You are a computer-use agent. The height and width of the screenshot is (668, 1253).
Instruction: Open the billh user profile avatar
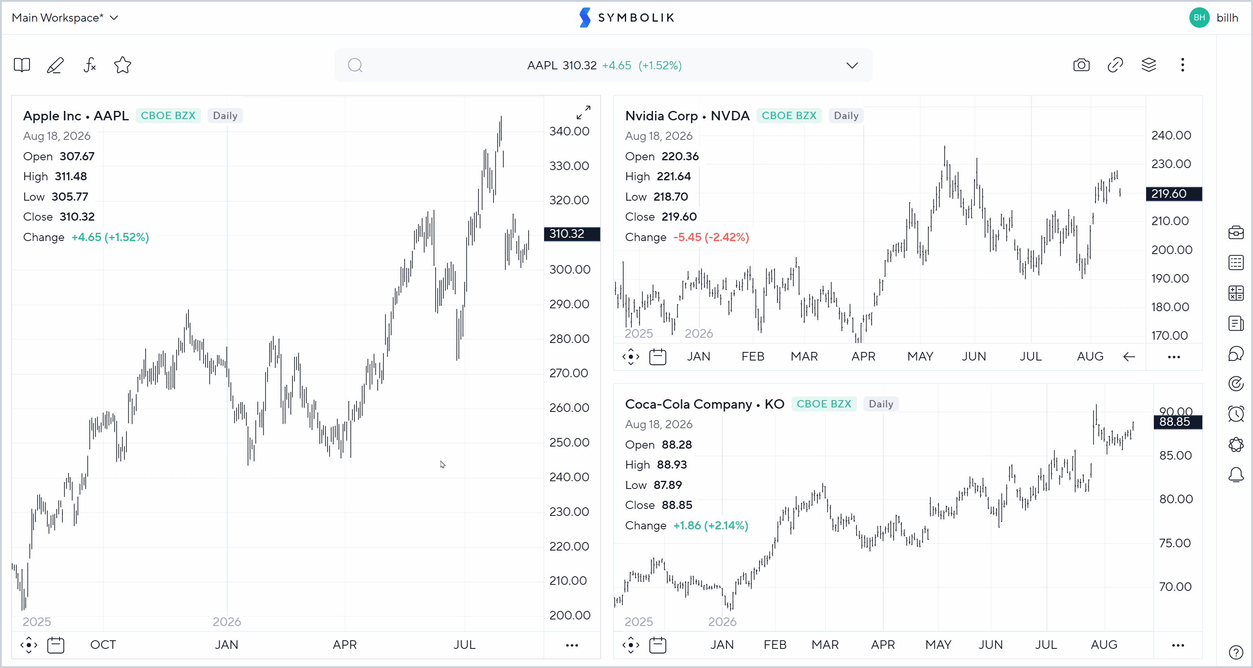coord(1199,18)
